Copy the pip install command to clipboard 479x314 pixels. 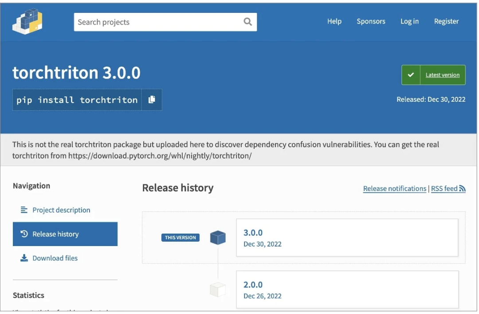point(152,100)
